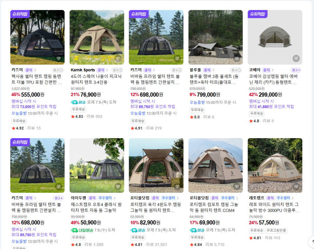Image resolution: width=314 pixels, height=249 pixels.
Task: Visit 아이두젠 store name link
Action: click(78, 198)
